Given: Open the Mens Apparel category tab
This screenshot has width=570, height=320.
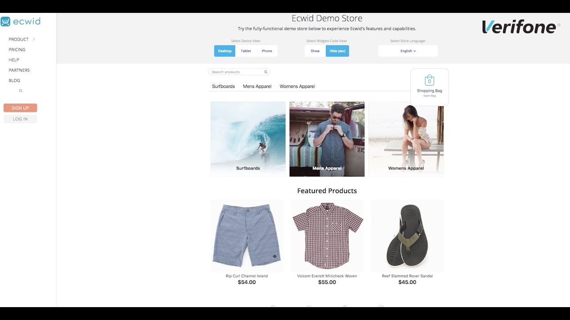Looking at the screenshot, I should (257, 86).
